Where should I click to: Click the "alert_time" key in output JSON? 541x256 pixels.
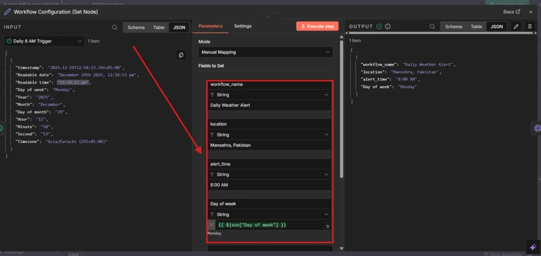tap(376, 79)
